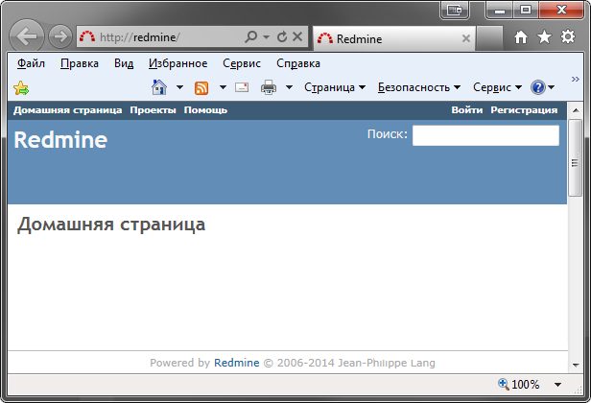Image resolution: width=591 pixels, height=403 pixels.
Task: Open the browser Home icon at top right
Action: pos(521,37)
